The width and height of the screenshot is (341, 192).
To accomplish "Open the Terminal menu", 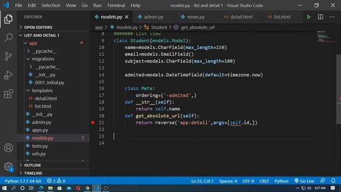I will 116,5.
